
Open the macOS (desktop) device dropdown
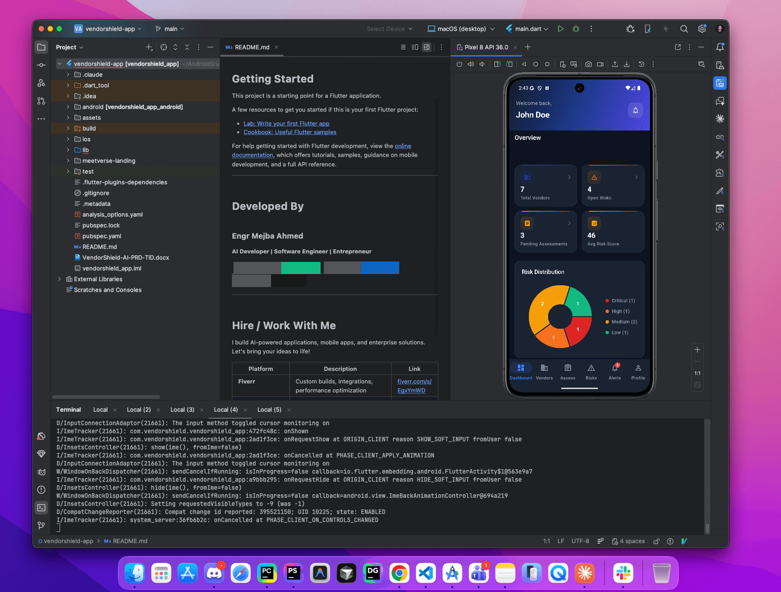(x=461, y=29)
